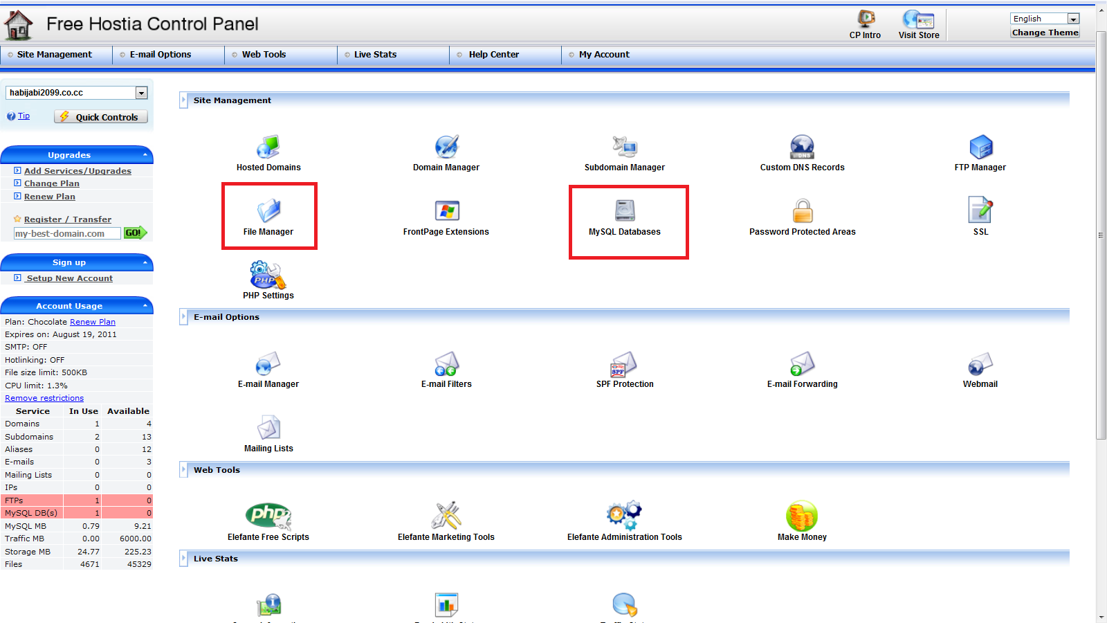Click the my-best-domain.com input field
Image resolution: width=1107 pixels, height=623 pixels.
pyautogui.click(x=67, y=234)
